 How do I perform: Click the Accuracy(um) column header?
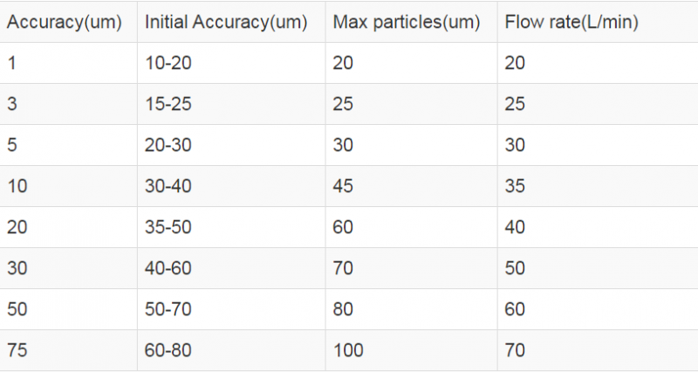coord(65,23)
